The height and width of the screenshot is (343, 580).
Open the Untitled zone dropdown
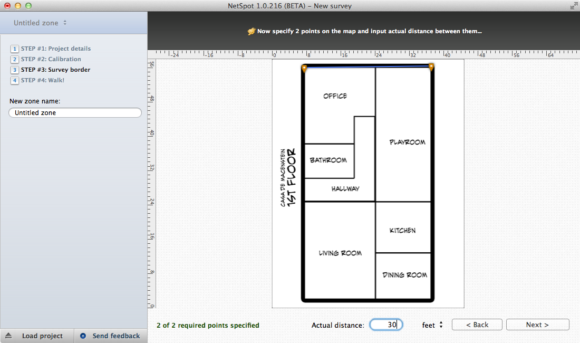coord(41,23)
